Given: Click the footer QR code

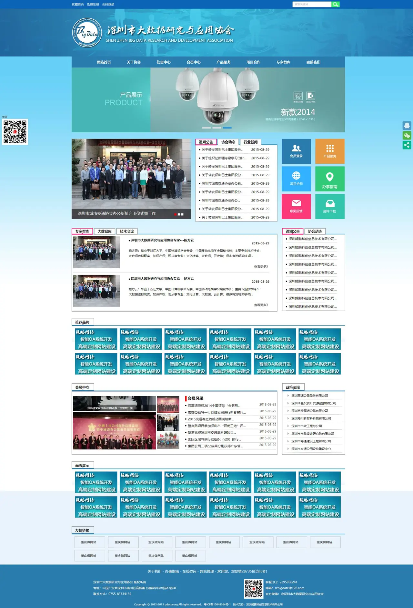Looking at the screenshot, I should [254, 589].
